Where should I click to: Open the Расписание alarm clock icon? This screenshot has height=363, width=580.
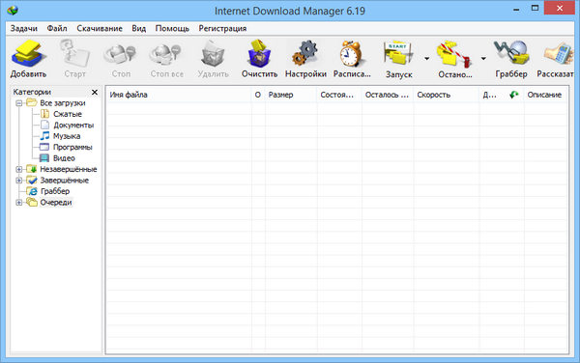351,54
